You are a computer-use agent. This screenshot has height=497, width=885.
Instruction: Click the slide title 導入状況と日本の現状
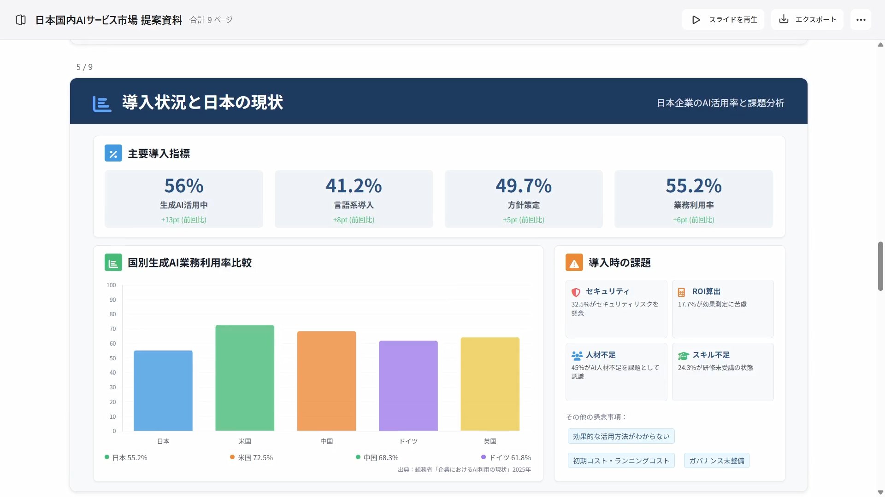tap(202, 103)
